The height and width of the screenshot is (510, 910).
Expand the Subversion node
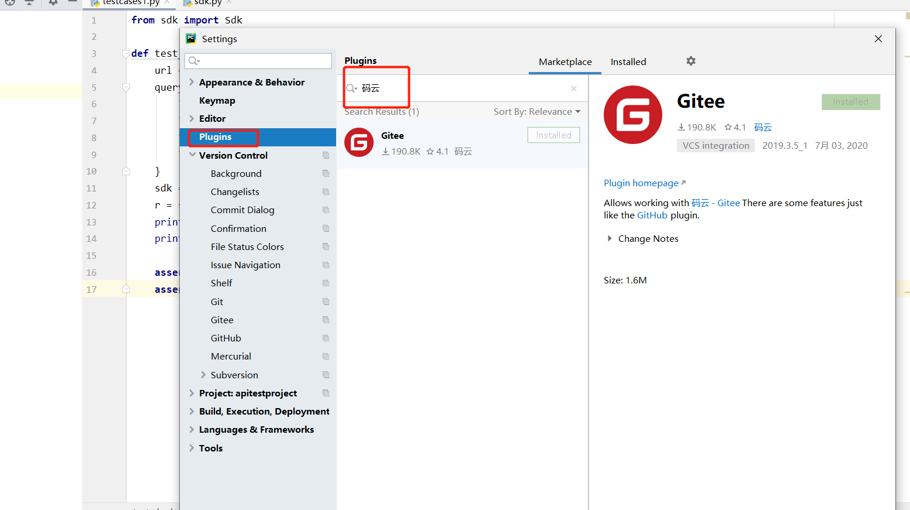(203, 375)
